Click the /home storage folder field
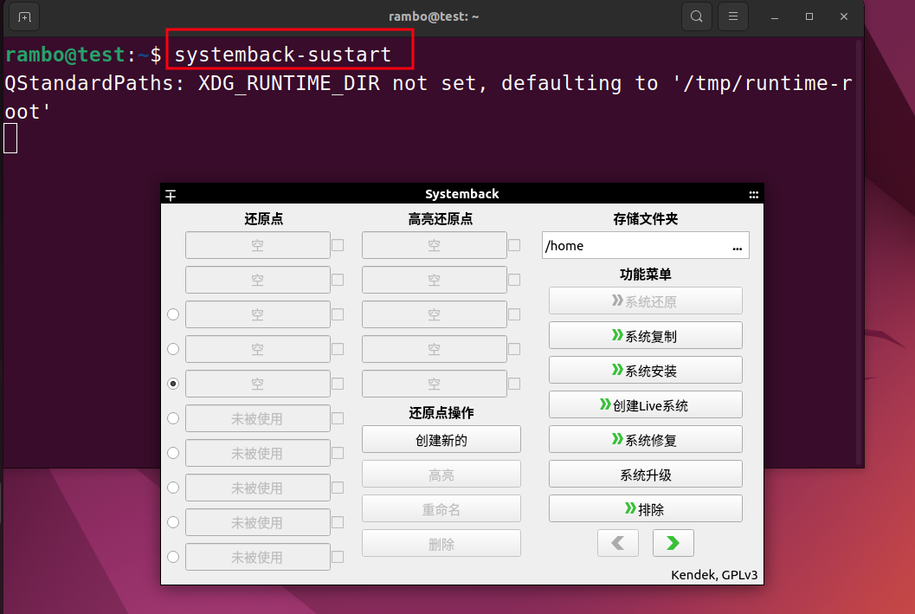 [x=632, y=246]
